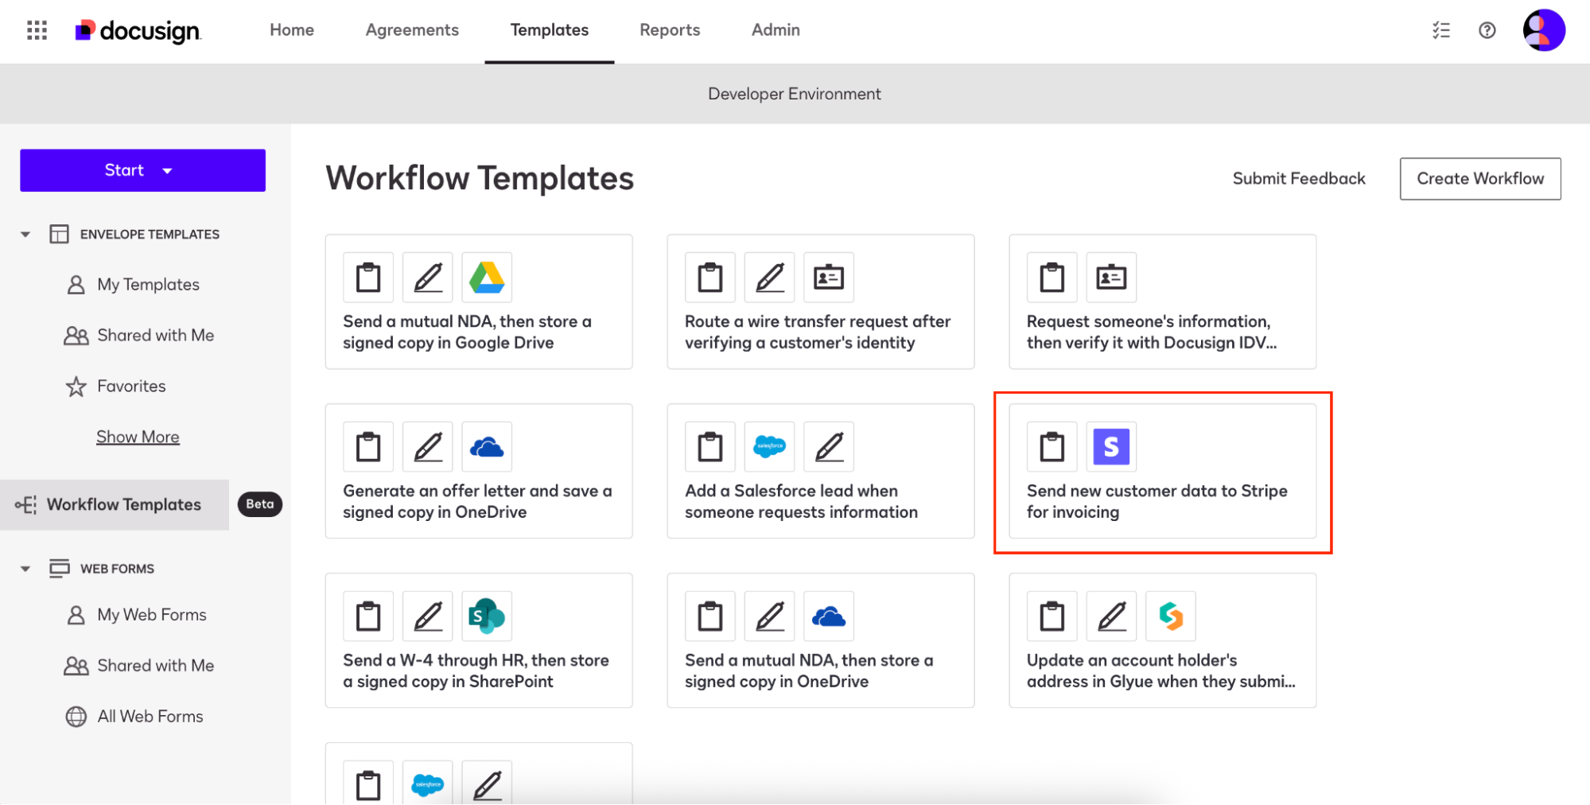Click the Glyue icon in address card

[1170, 616]
